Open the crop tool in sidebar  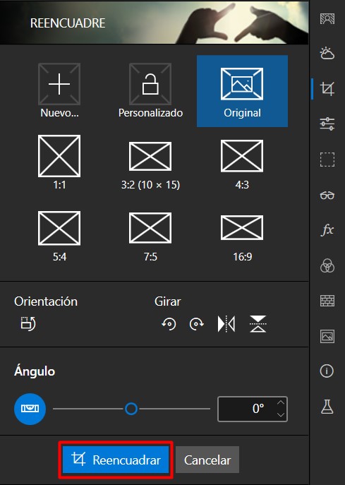327,89
